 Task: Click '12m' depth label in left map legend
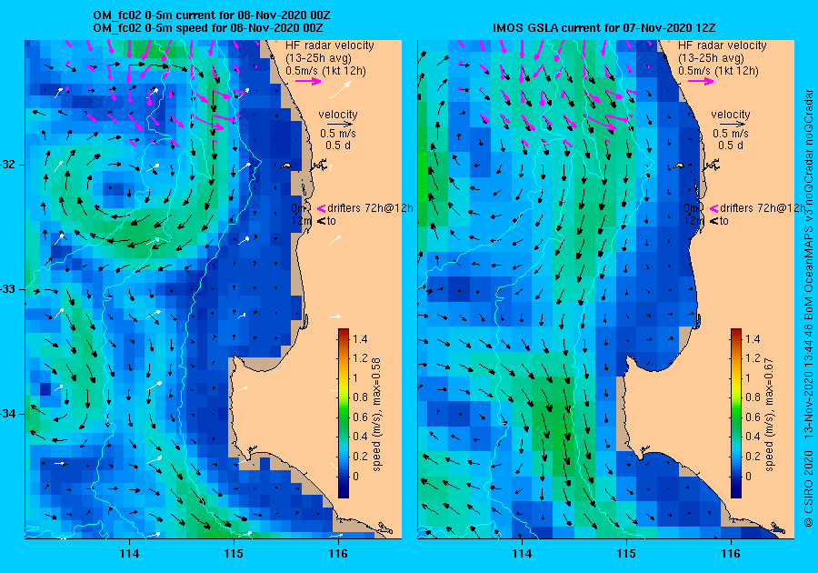(x=300, y=221)
